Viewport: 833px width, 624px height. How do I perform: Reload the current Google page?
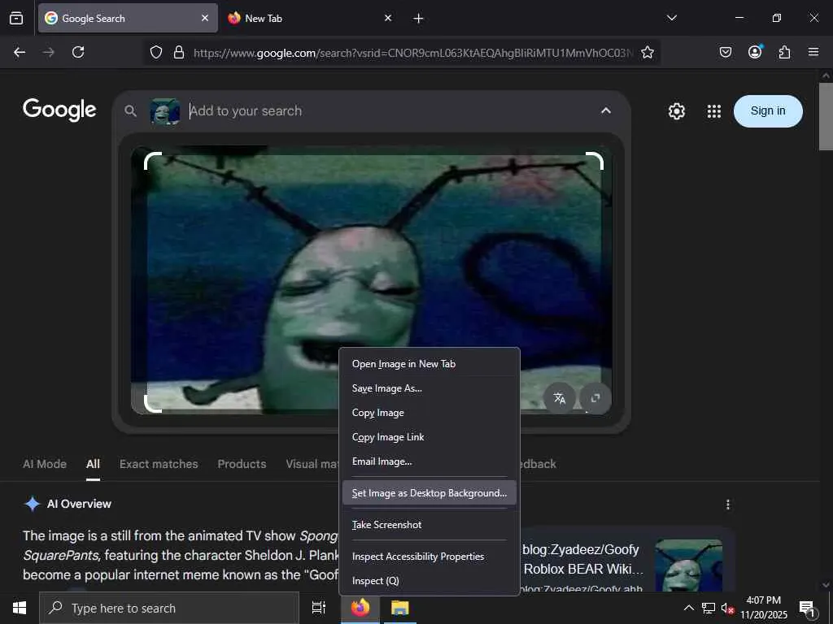78,52
